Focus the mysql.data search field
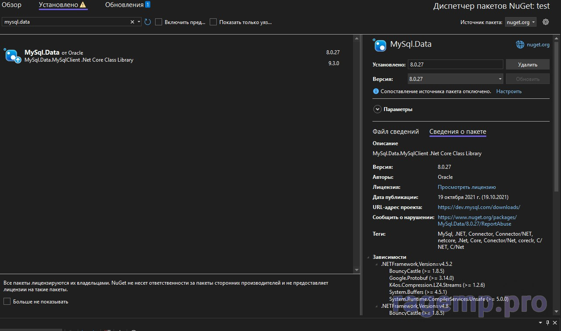The height and width of the screenshot is (331, 561). 66,22
